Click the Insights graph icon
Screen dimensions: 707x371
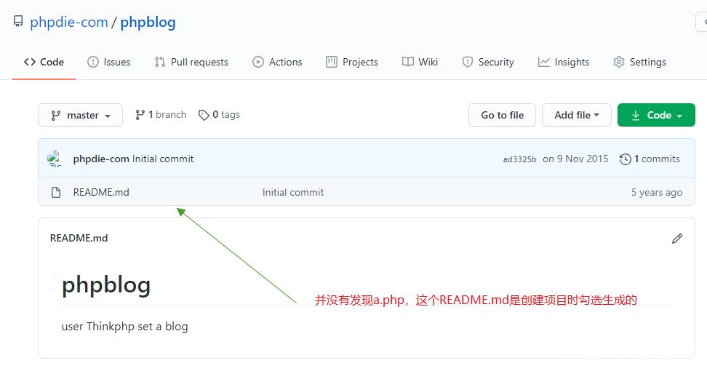point(544,62)
